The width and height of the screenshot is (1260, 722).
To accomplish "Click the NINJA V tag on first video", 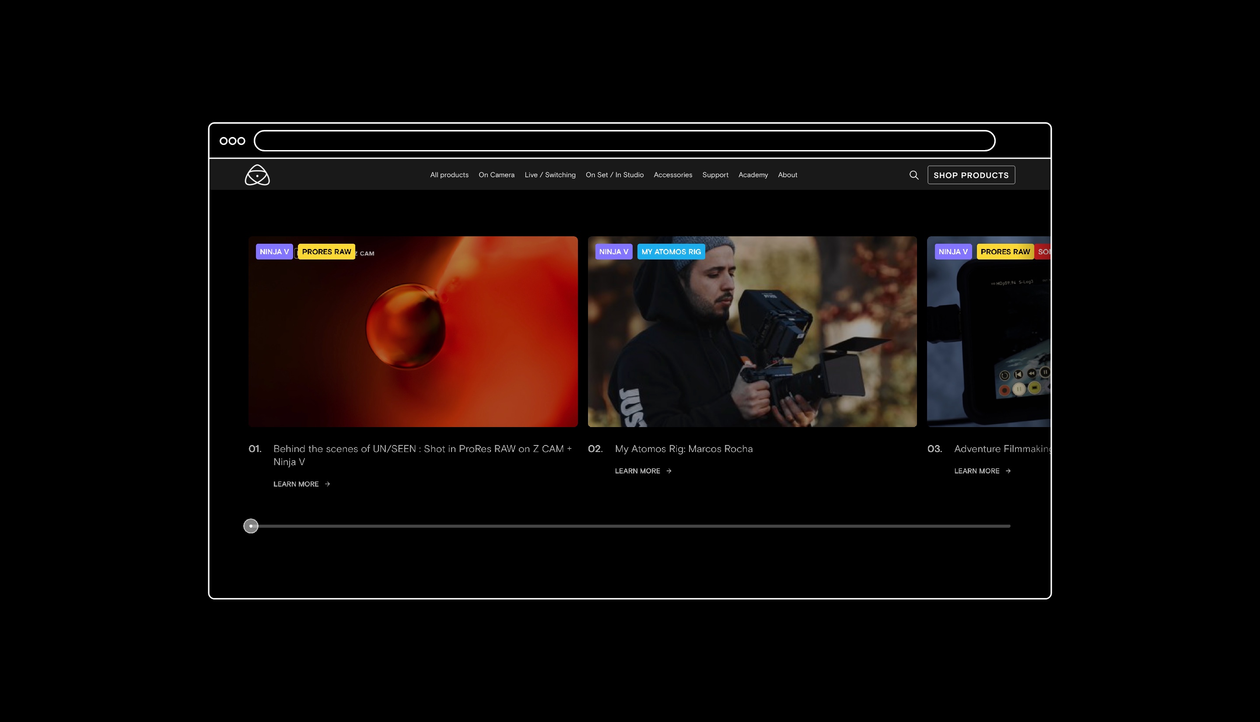I will [x=273, y=251].
